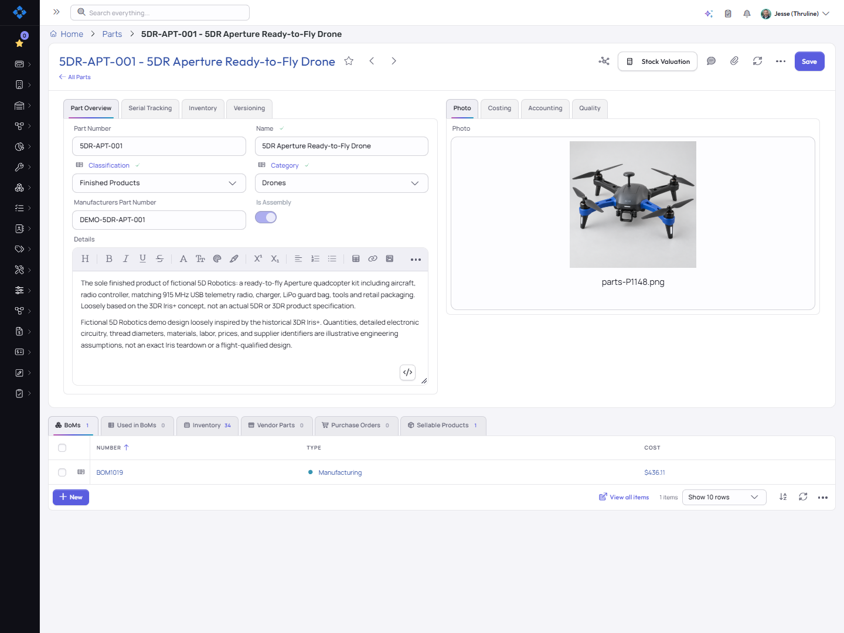Select all rows checkbox in BoMs table
Image resolution: width=844 pixels, height=633 pixels.
point(62,448)
